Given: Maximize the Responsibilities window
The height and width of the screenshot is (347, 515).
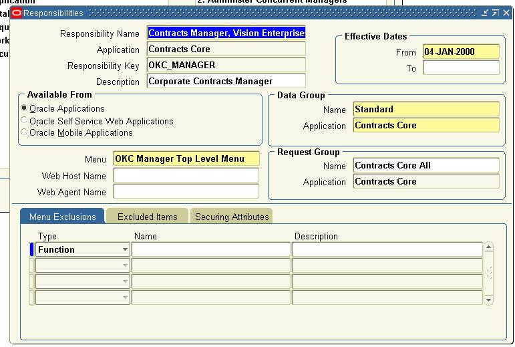Looking at the screenshot, I should click(495, 13).
